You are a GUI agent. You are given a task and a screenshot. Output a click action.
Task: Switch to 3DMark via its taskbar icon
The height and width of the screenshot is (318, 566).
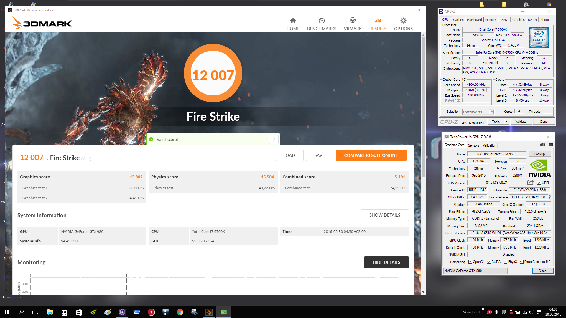209,312
